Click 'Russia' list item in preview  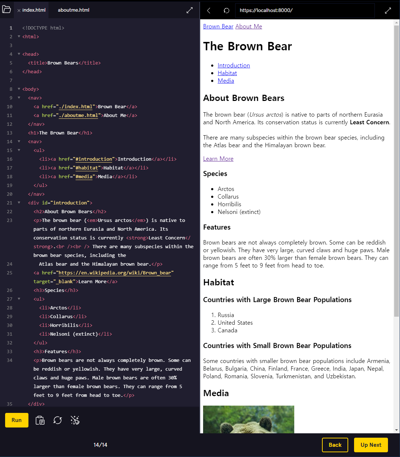tap(226, 315)
